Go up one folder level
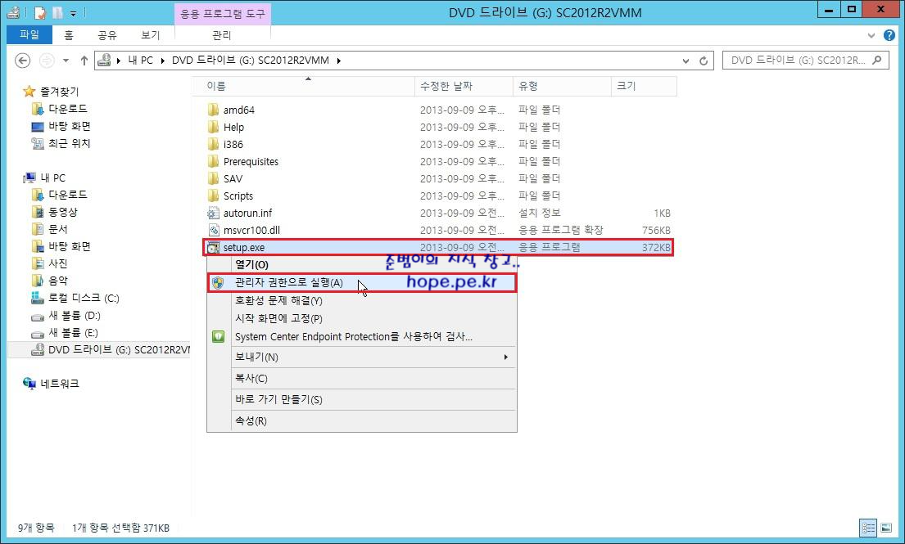Image resolution: width=905 pixels, height=544 pixels. (84, 61)
